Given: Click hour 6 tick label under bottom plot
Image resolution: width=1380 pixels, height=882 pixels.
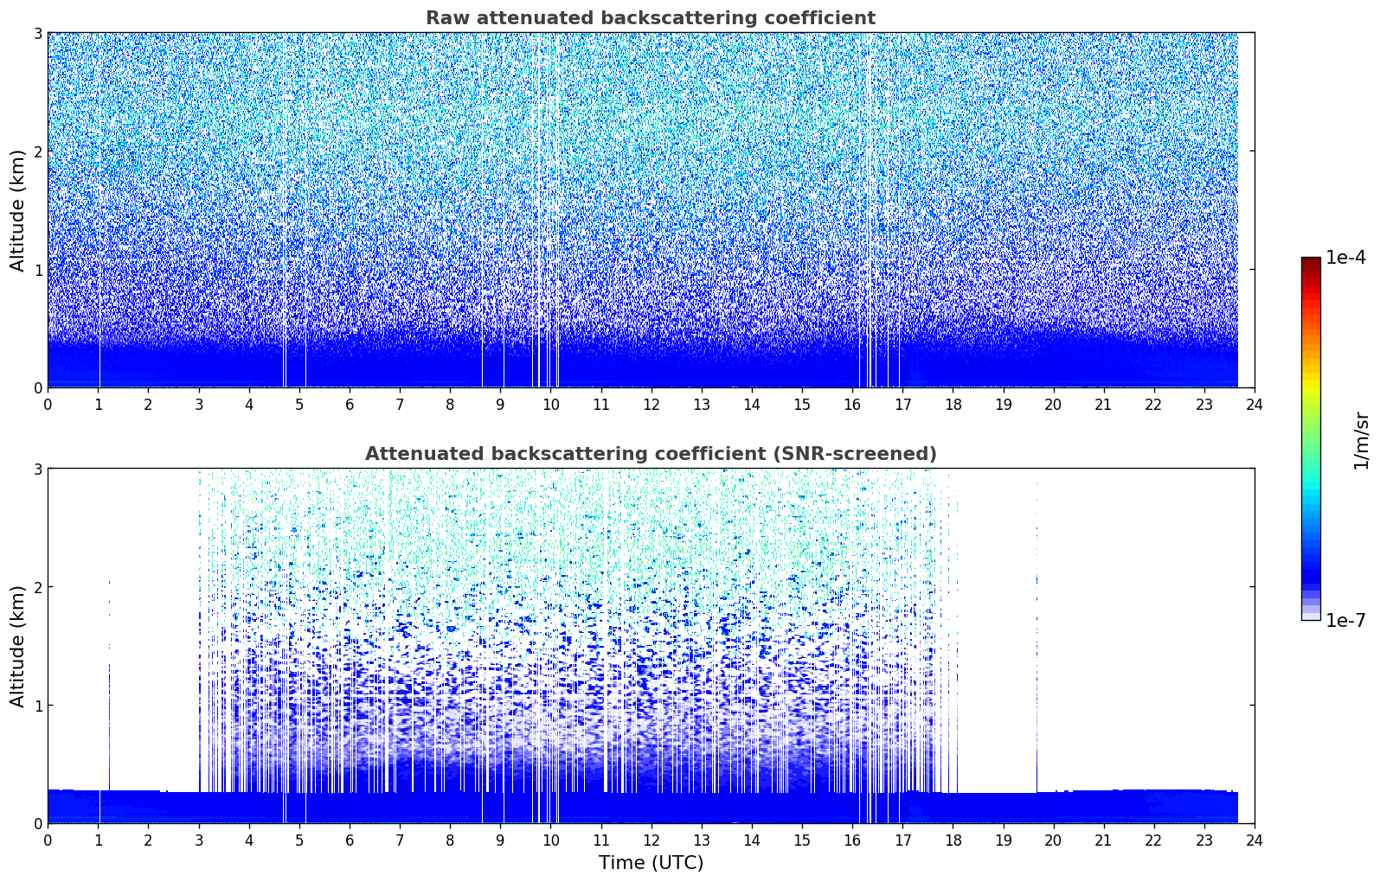Looking at the screenshot, I should pos(350,840).
